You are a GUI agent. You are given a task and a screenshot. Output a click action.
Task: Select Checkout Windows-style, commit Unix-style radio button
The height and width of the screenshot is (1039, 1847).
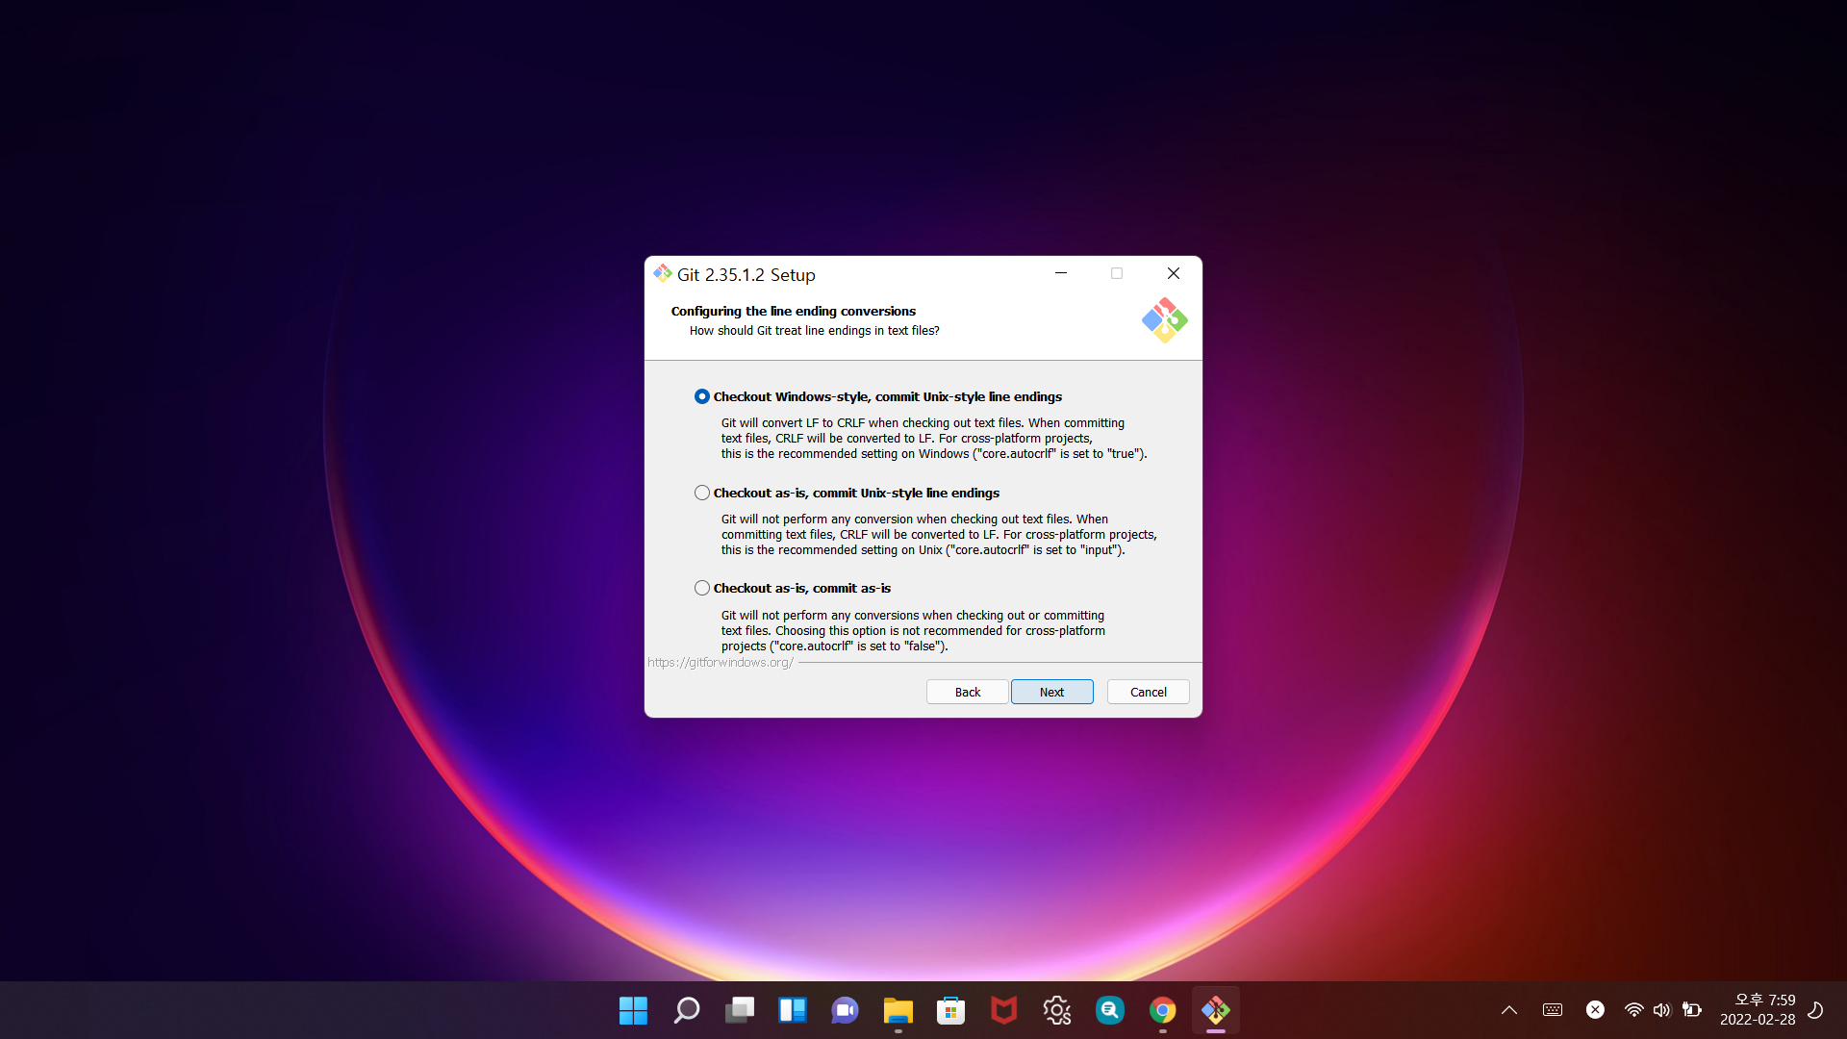(702, 396)
